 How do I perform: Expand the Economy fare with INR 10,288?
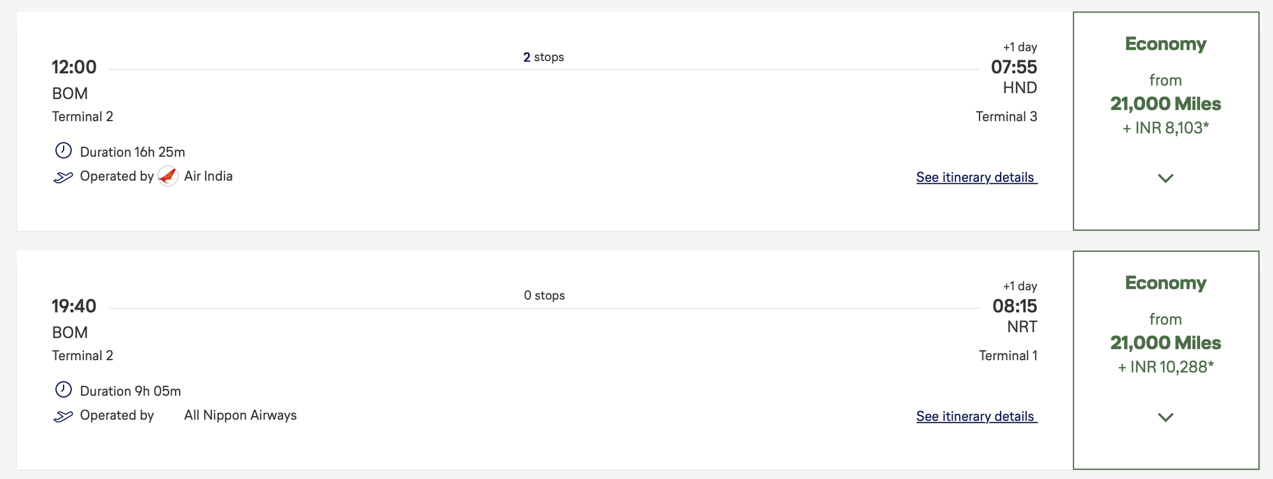(1165, 417)
